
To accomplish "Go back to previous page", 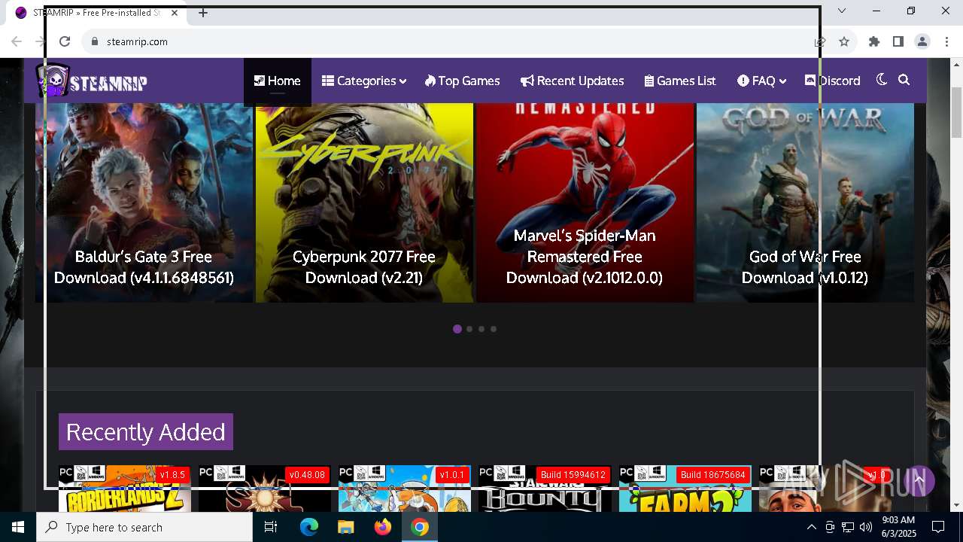I will point(17,41).
